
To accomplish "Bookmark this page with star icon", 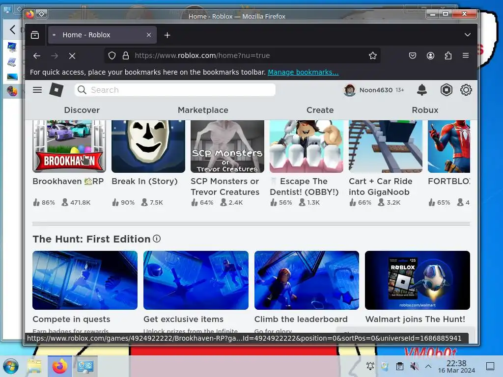I will [x=372, y=56].
